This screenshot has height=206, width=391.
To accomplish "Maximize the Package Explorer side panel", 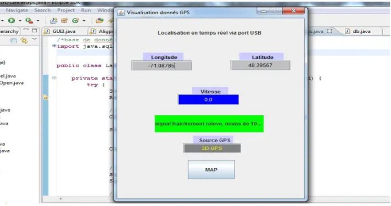I will point(35,30).
